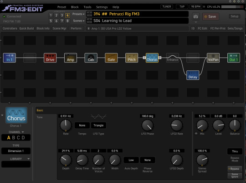Image resolution: width=246 pixels, height=183 pixels.
Task: Open the Tempo dropdown set to None
Action: pyautogui.click(x=82, y=125)
